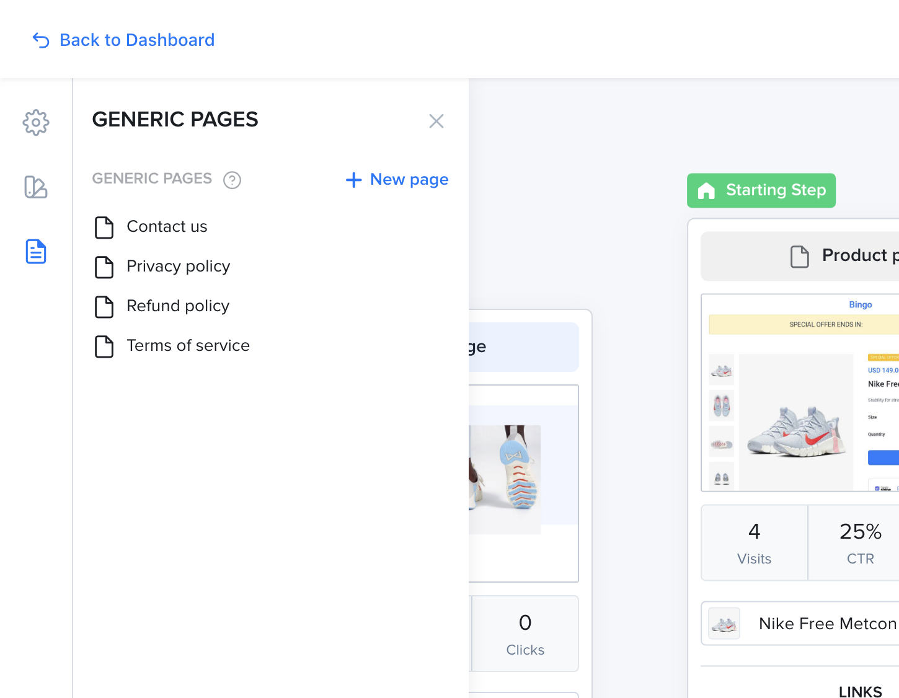This screenshot has width=899, height=698.
Task: Select the Product page header in funnel step
Action: coord(800,256)
